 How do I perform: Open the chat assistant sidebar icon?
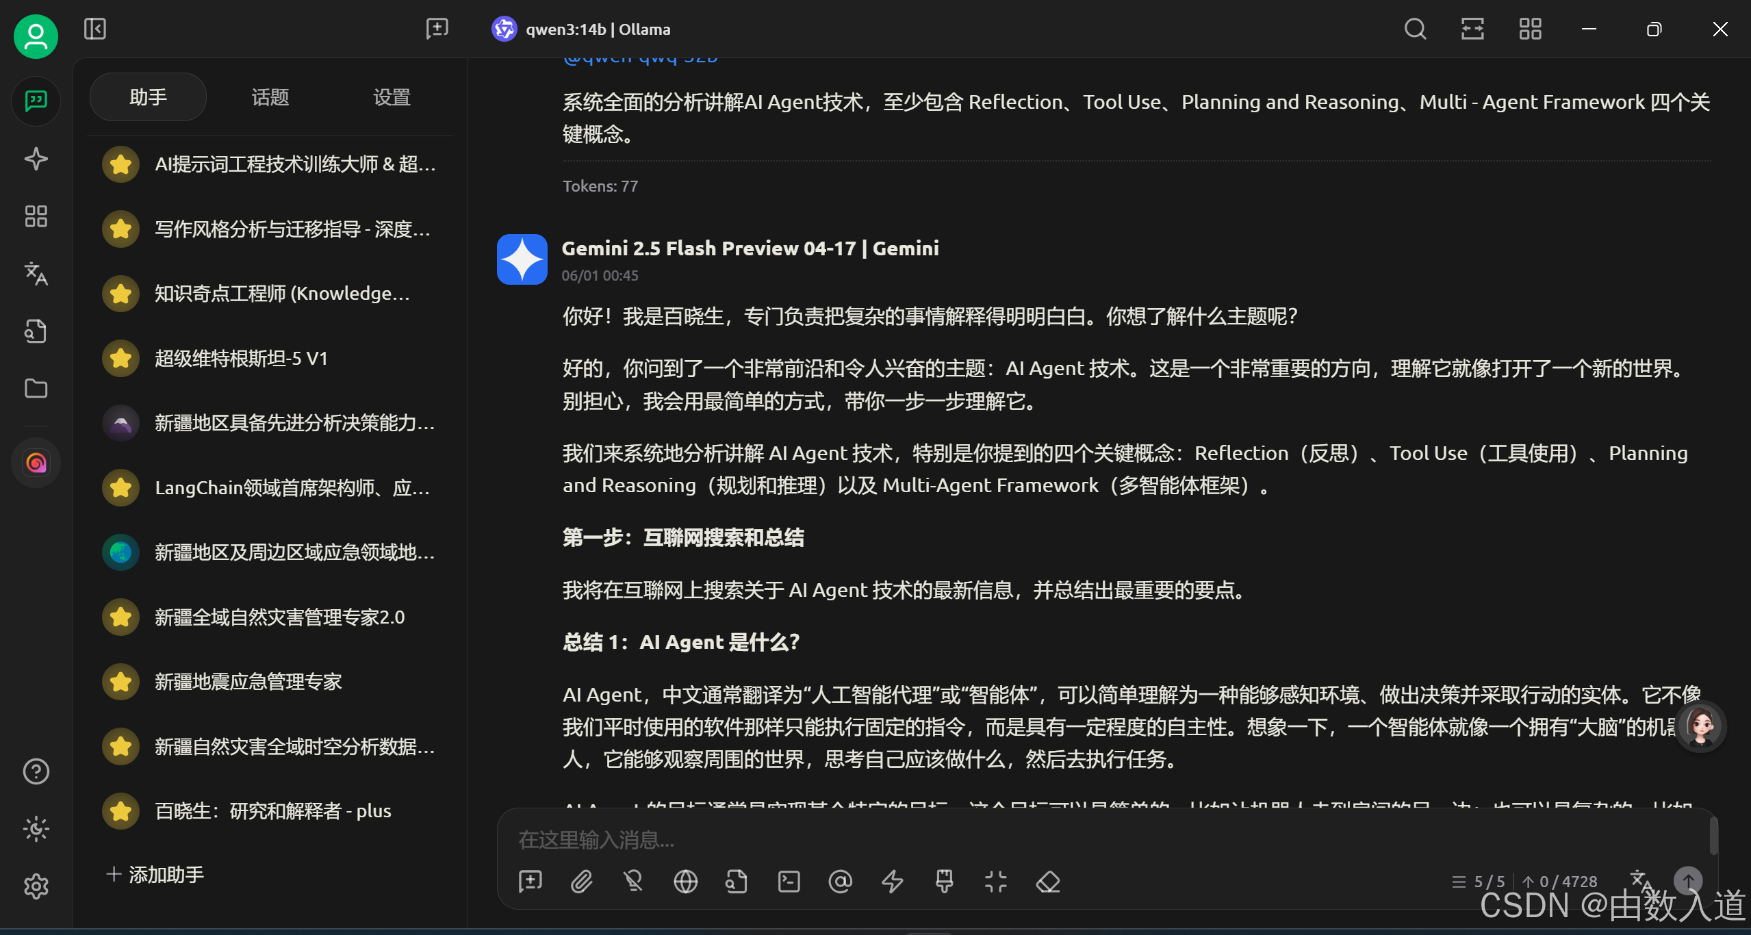36,101
